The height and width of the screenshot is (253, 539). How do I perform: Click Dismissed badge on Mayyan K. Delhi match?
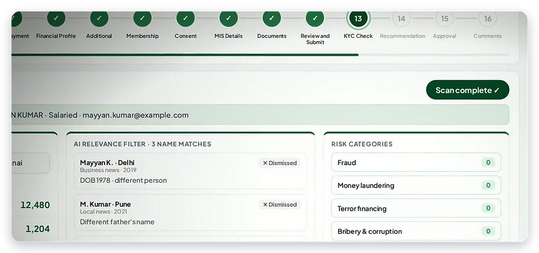tap(279, 163)
